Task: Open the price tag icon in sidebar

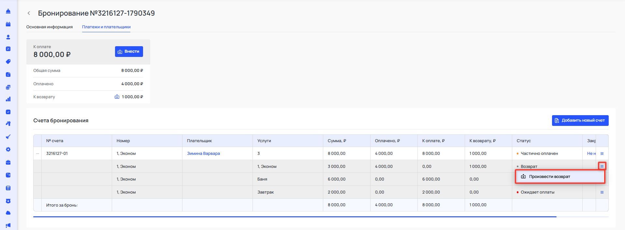Action: click(x=8, y=62)
